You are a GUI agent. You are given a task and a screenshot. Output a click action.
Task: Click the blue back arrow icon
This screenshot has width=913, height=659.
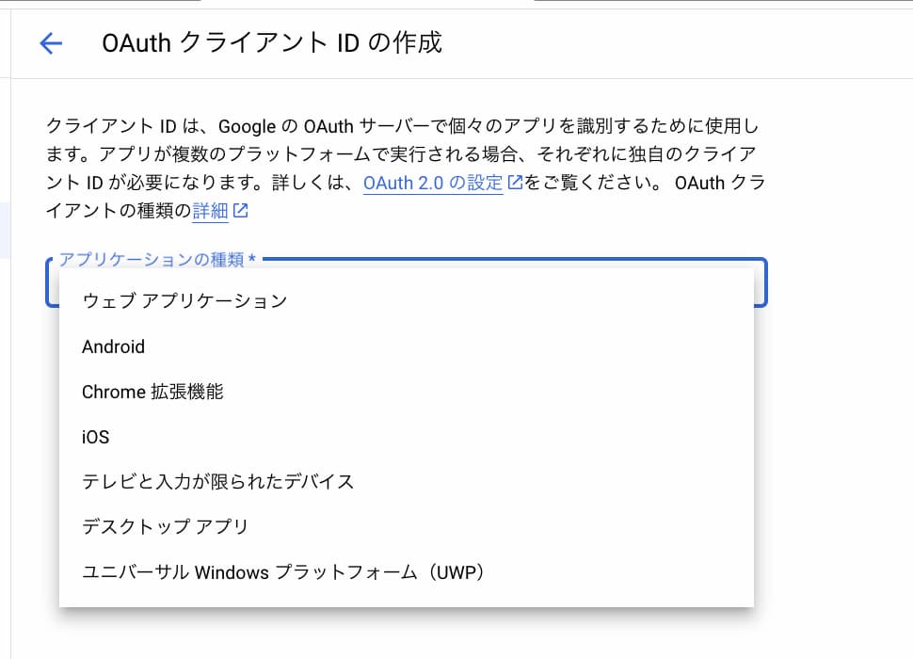pyautogui.click(x=50, y=42)
